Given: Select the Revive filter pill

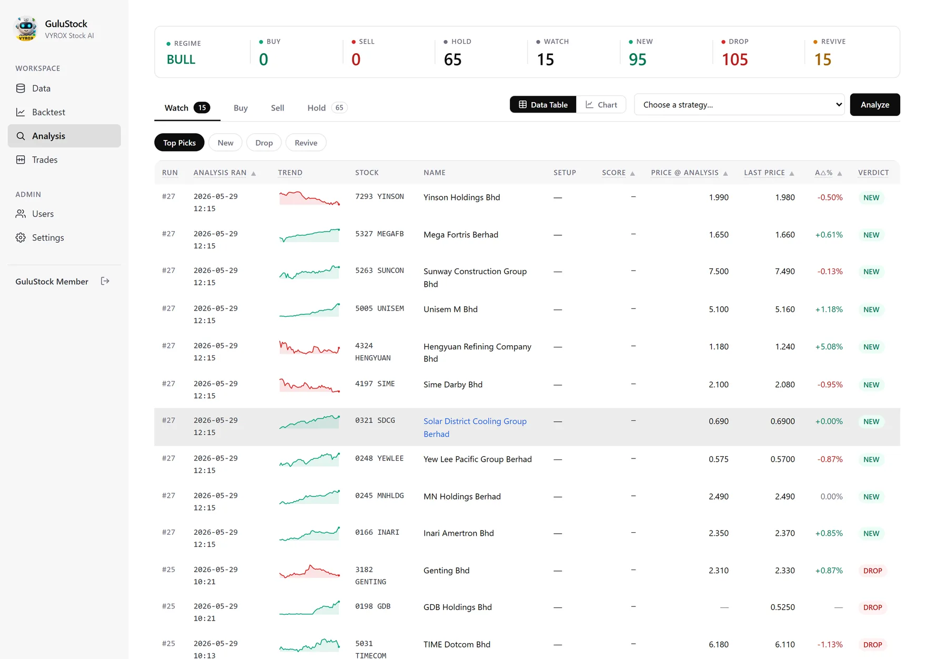Looking at the screenshot, I should pos(306,143).
